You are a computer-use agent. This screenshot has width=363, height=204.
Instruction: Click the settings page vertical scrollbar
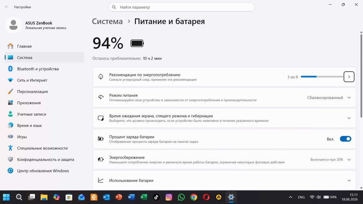click(361, 75)
